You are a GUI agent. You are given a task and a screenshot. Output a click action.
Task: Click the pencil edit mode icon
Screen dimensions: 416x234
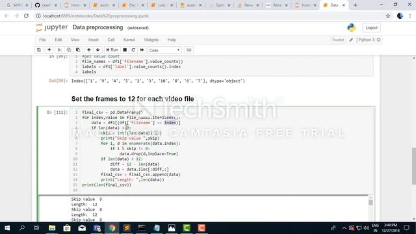click(351, 40)
